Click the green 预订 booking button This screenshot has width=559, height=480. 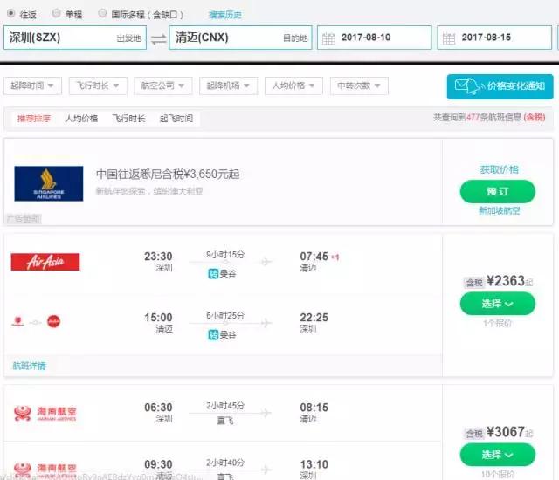click(x=497, y=191)
